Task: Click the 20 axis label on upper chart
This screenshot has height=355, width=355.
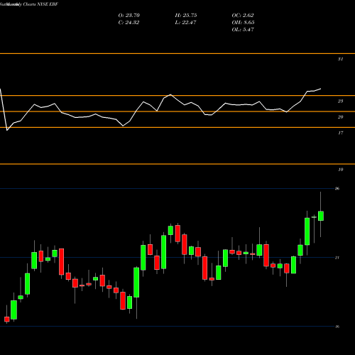Action: [x=340, y=117]
